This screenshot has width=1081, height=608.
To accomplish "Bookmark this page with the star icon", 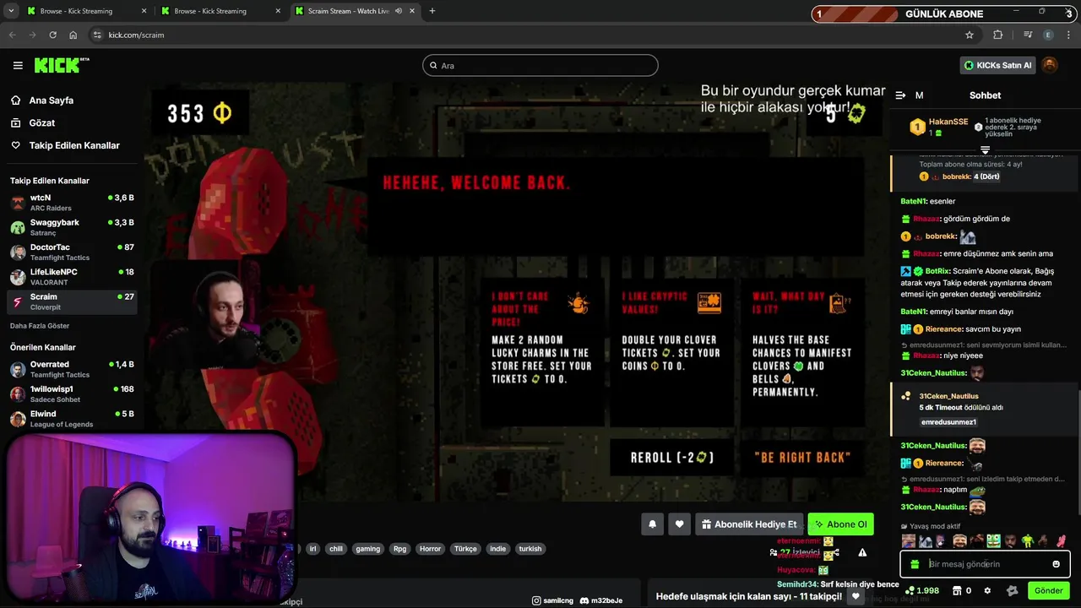I will click(970, 35).
